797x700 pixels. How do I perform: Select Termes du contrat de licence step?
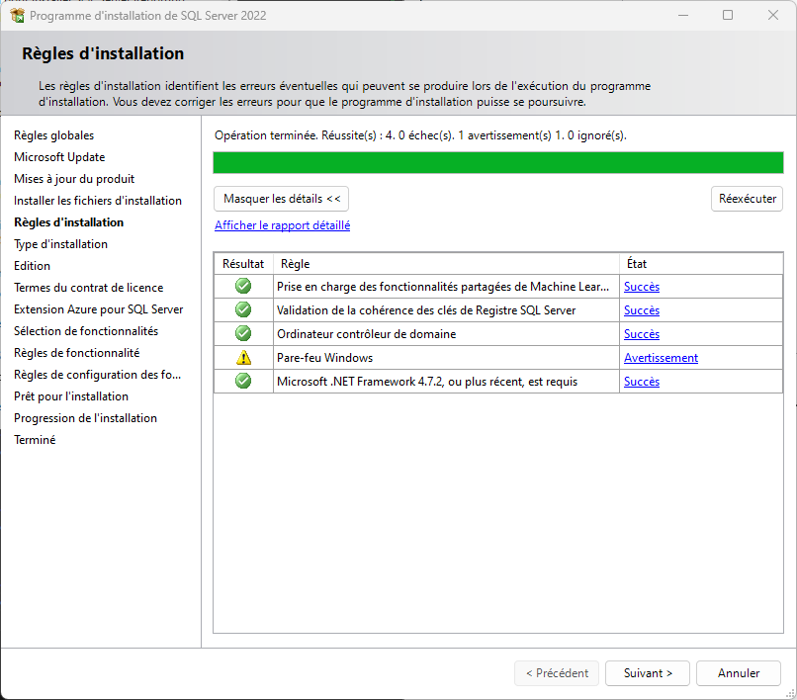[x=88, y=288]
